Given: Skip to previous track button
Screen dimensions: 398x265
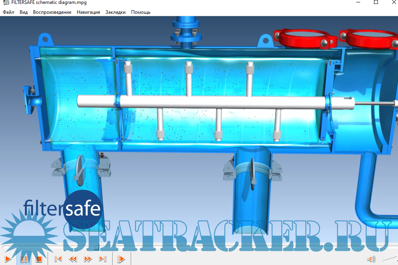Looking at the screenshot, I should pos(58,259).
